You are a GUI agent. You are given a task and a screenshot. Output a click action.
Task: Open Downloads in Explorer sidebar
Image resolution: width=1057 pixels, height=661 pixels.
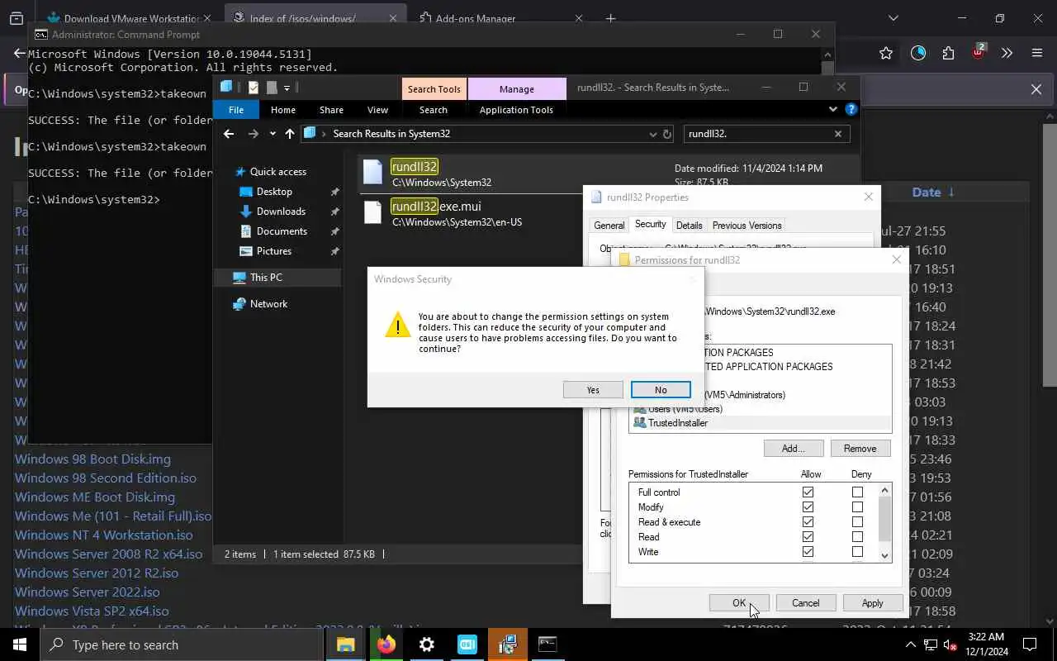(281, 212)
